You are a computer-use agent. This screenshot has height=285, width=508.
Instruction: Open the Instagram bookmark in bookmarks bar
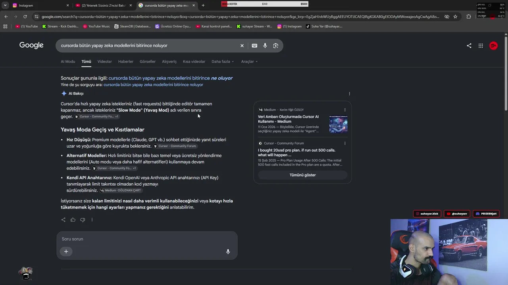coord(290,27)
